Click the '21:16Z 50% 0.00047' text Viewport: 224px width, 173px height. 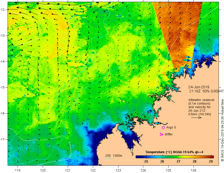pyautogui.click(x=206, y=91)
